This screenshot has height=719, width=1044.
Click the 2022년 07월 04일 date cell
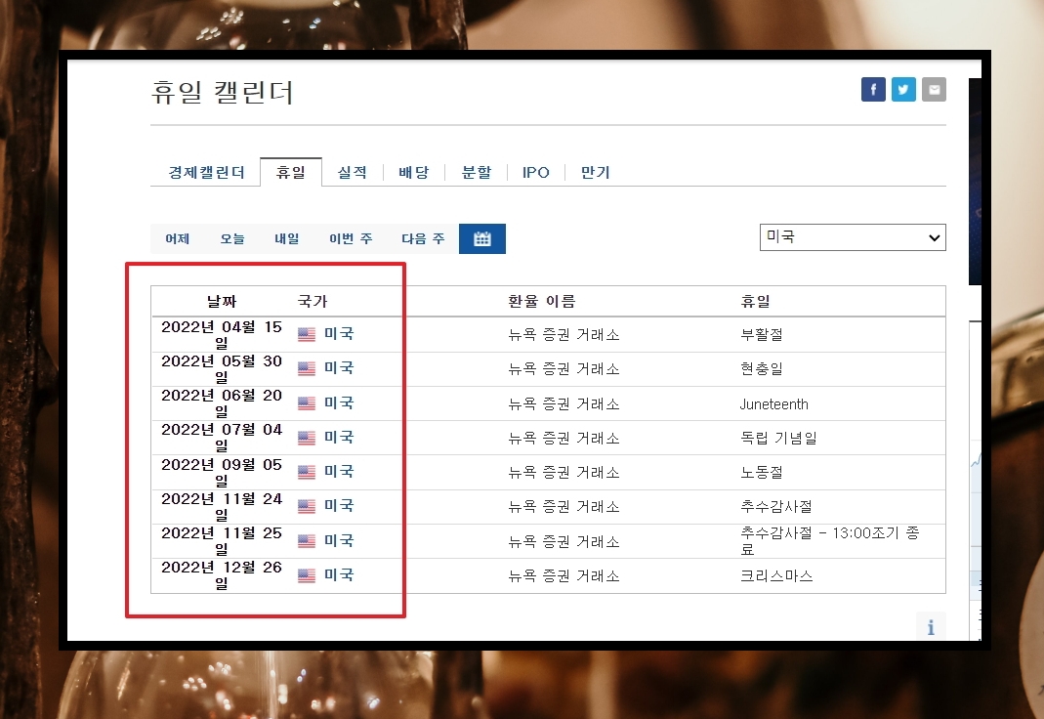pos(222,437)
